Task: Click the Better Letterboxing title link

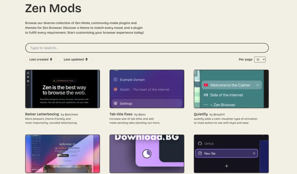Action: click(42, 114)
